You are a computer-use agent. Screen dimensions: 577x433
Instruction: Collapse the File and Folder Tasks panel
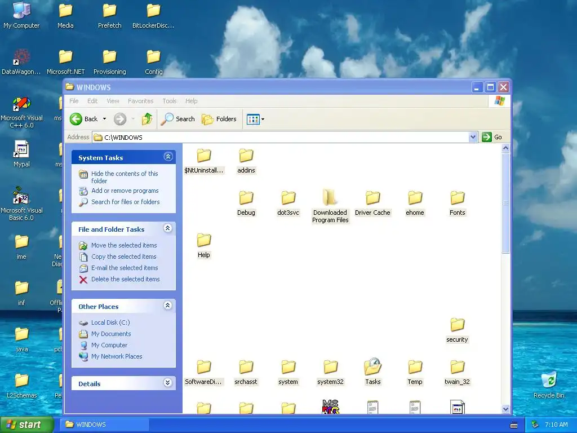pos(168,228)
